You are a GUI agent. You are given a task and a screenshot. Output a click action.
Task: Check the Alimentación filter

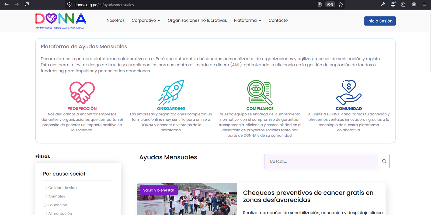point(45,213)
